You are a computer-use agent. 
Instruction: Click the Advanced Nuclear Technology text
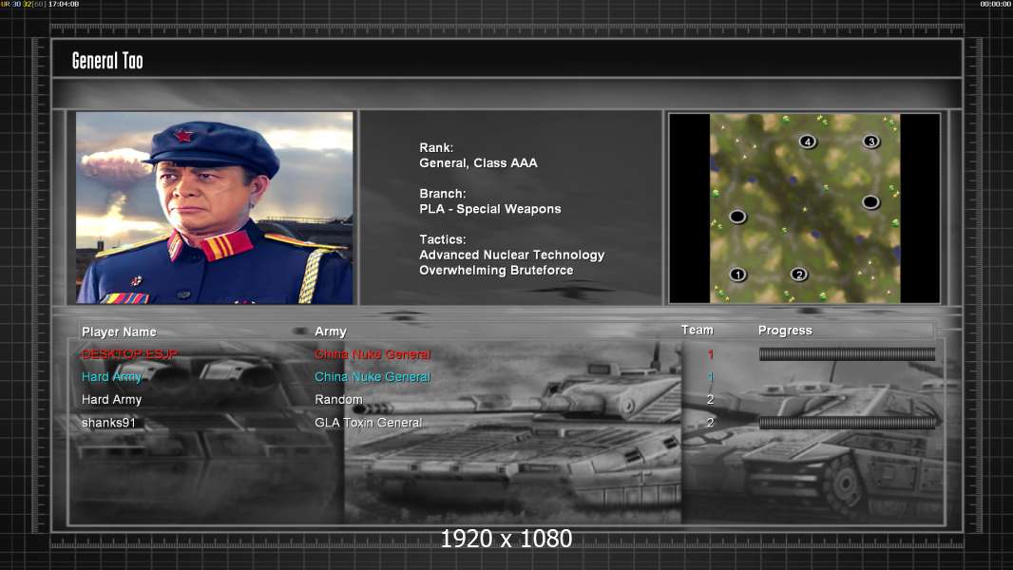tap(511, 255)
